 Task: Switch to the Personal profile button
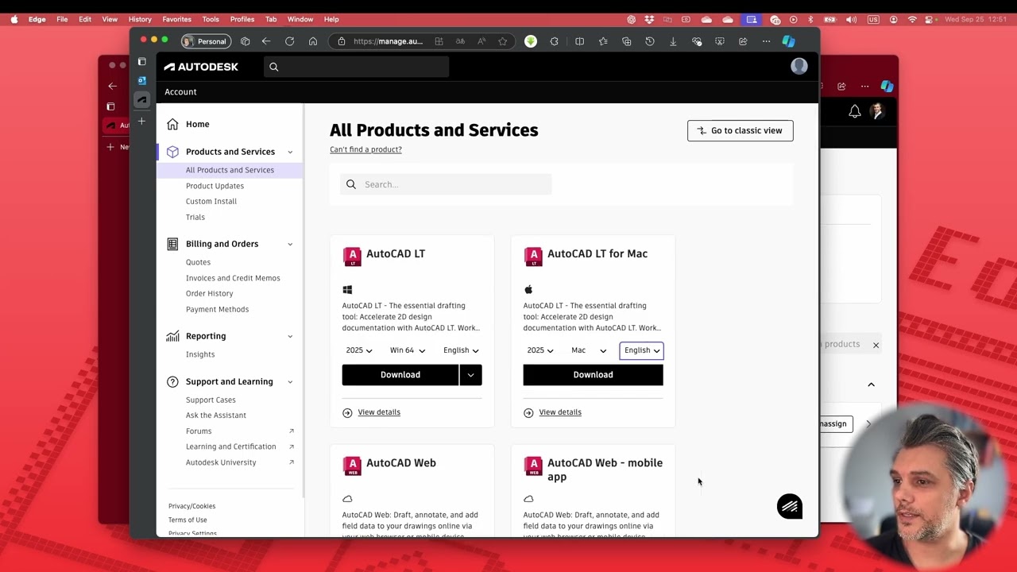pyautogui.click(x=205, y=41)
